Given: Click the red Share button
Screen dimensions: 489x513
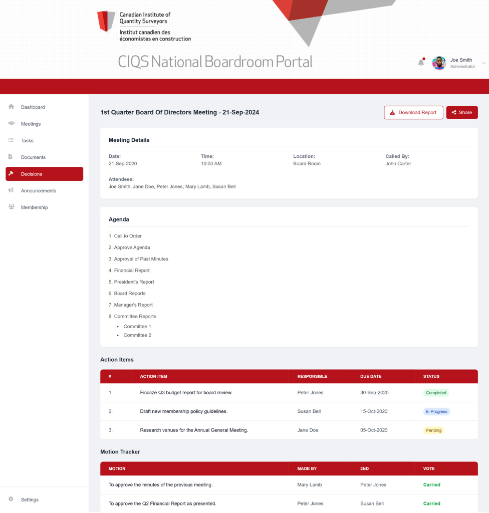Looking at the screenshot, I should [x=462, y=113].
